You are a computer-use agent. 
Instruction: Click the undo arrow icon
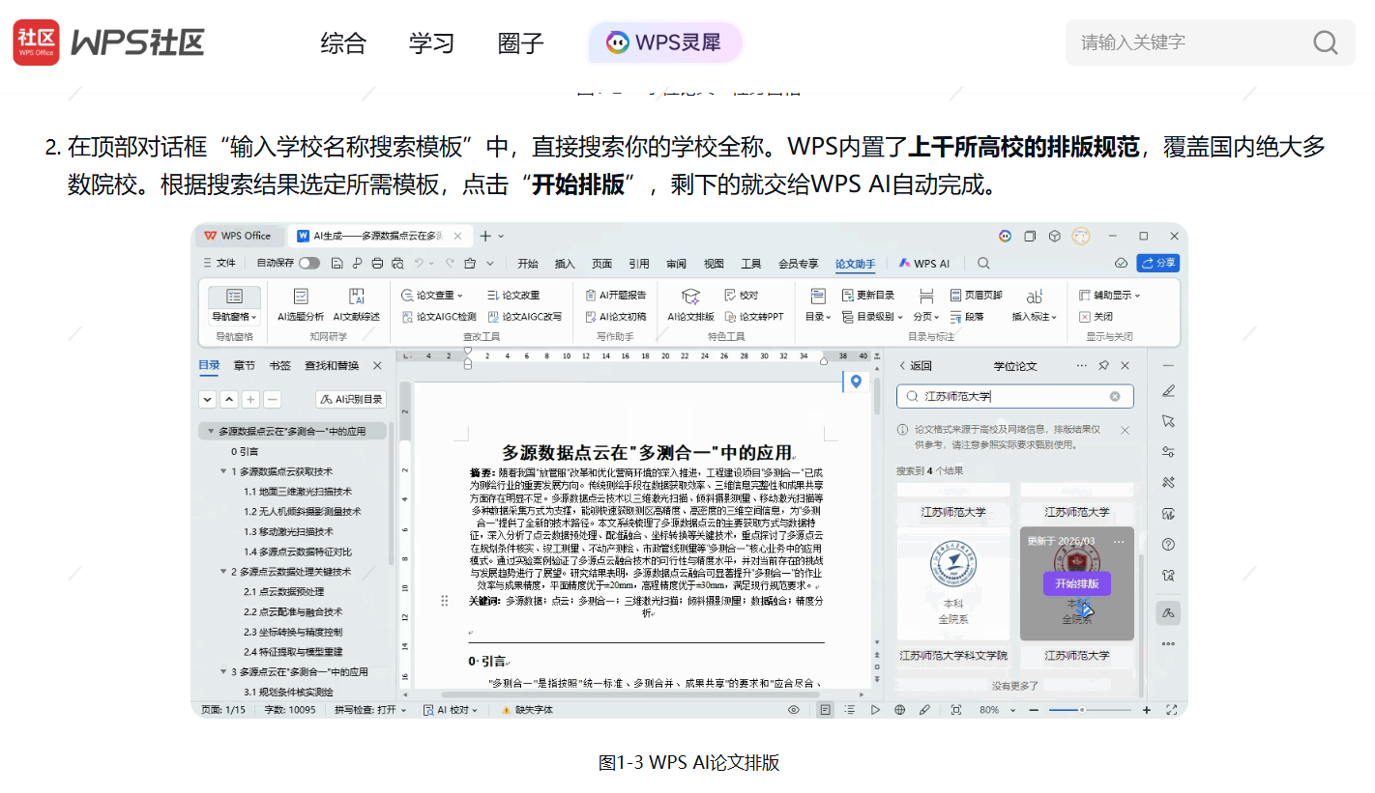coord(420,263)
